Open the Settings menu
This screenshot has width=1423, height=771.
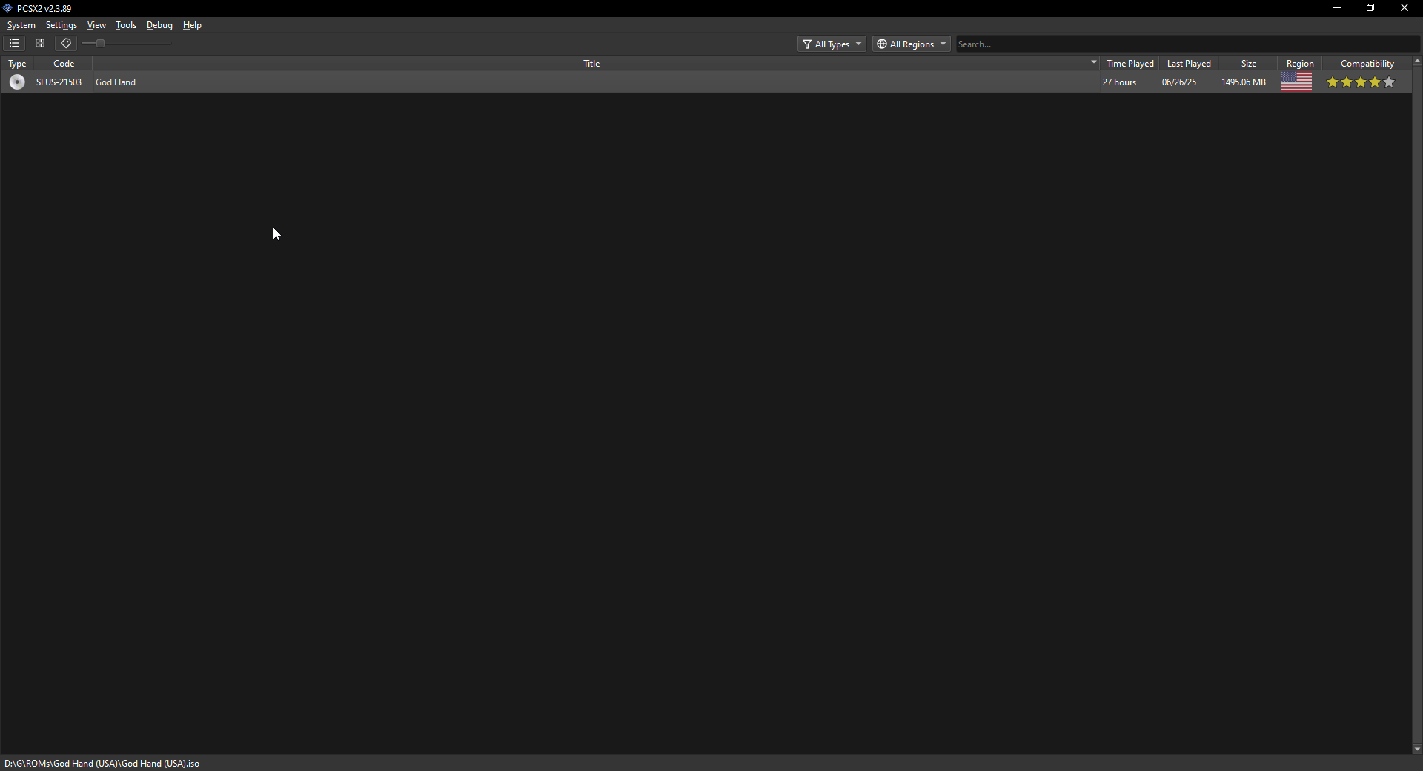tap(62, 25)
